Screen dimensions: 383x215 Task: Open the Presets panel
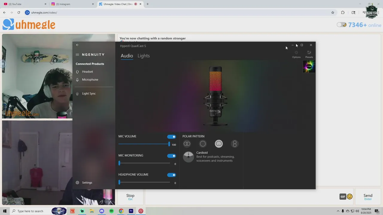pyautogui.click(x=309, y=54)
